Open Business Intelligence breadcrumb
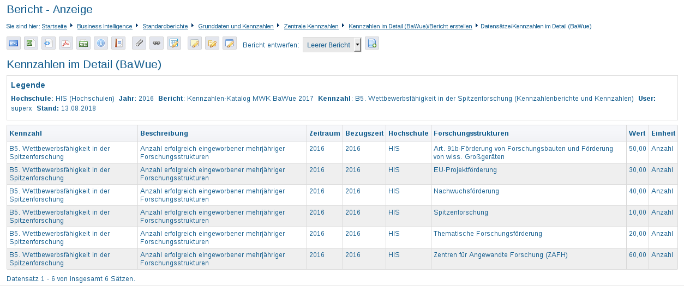This screenshot has width=684, height=286. [x=104, y=26]
